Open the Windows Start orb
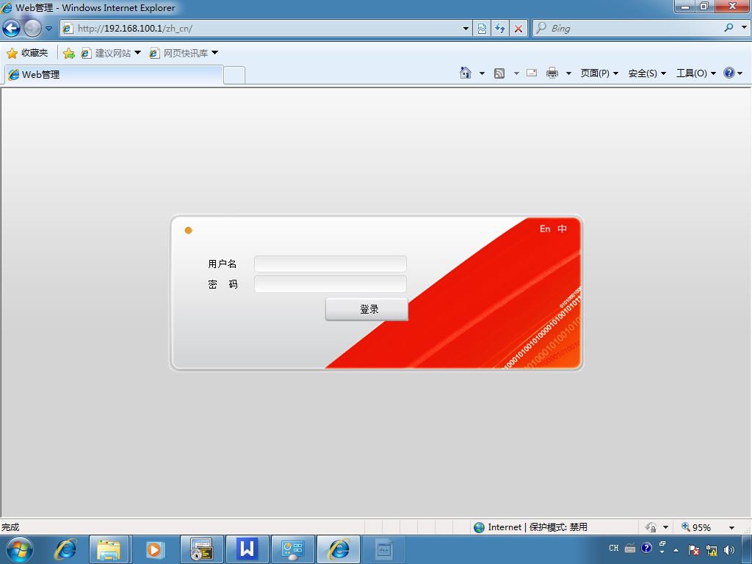 [x=20, y=549]
